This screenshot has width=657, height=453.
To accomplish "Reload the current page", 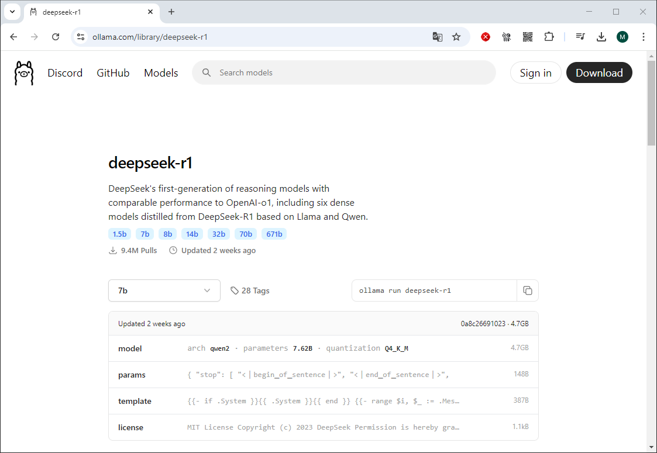I will (x=56, y=37).
